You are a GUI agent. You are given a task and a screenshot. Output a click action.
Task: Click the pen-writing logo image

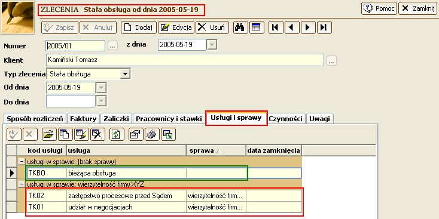tap(18, 18)
